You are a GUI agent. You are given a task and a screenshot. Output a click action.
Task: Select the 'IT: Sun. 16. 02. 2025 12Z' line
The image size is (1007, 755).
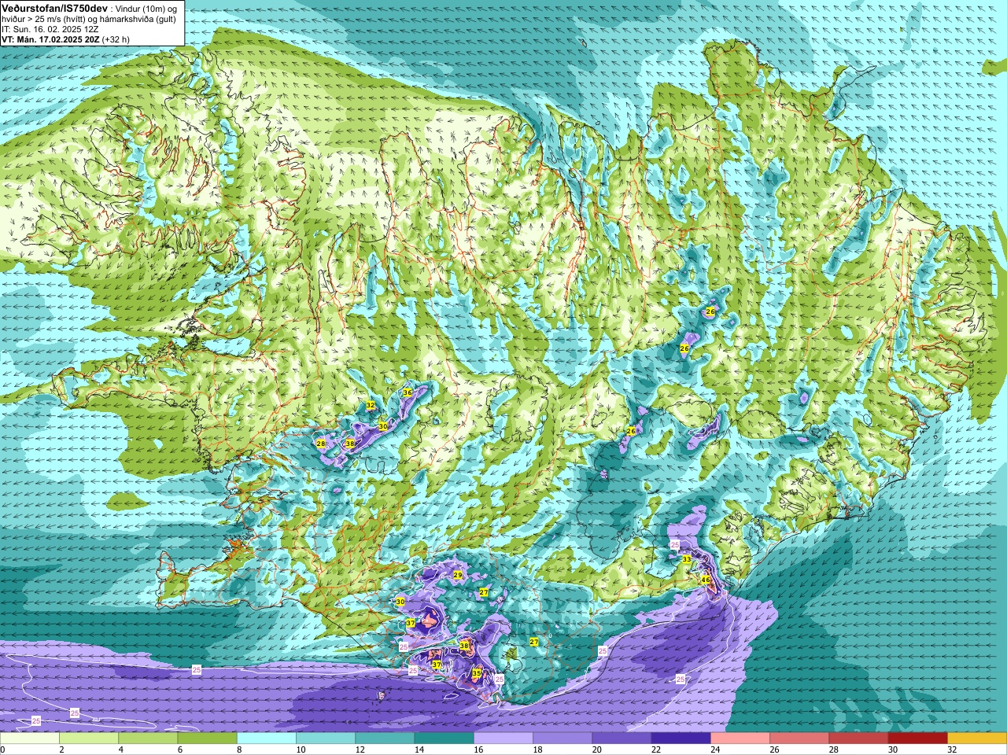pyautogui.click(x=50, y=29)
